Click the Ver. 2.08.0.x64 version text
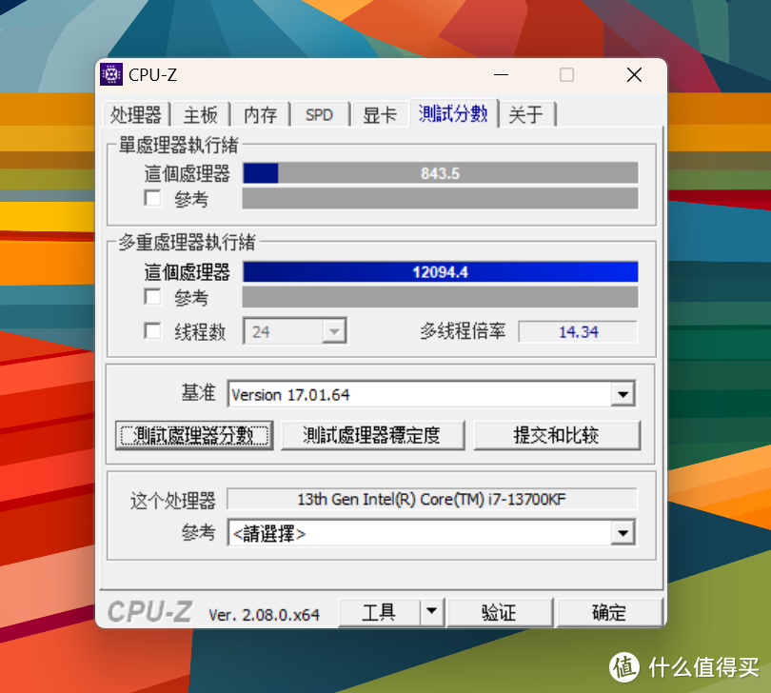Screen dimensions: 771x693 coord(264,615)
